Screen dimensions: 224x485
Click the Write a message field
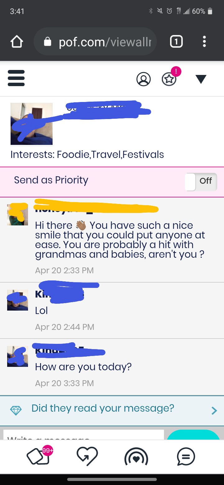[83, 435]
